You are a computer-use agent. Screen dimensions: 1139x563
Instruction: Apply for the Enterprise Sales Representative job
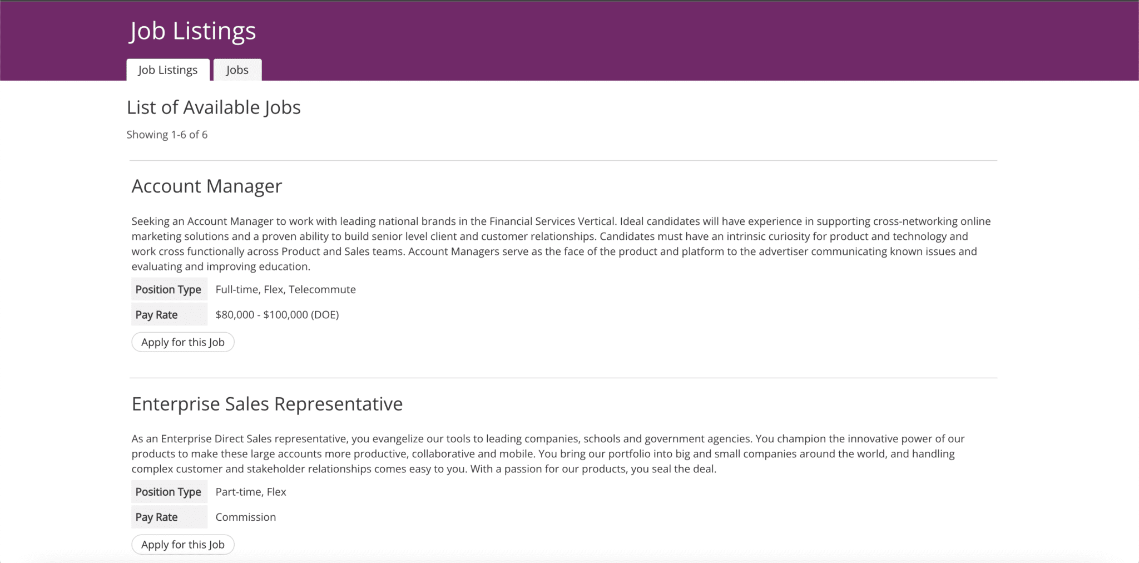182,545
